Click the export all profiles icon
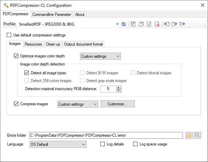The width and height of the screenshot is (208, 162). tap(182, 24)
